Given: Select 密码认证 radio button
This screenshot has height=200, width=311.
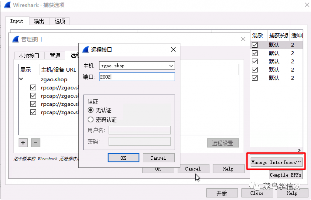Looking at the screenshot, I should pos(91,120).
